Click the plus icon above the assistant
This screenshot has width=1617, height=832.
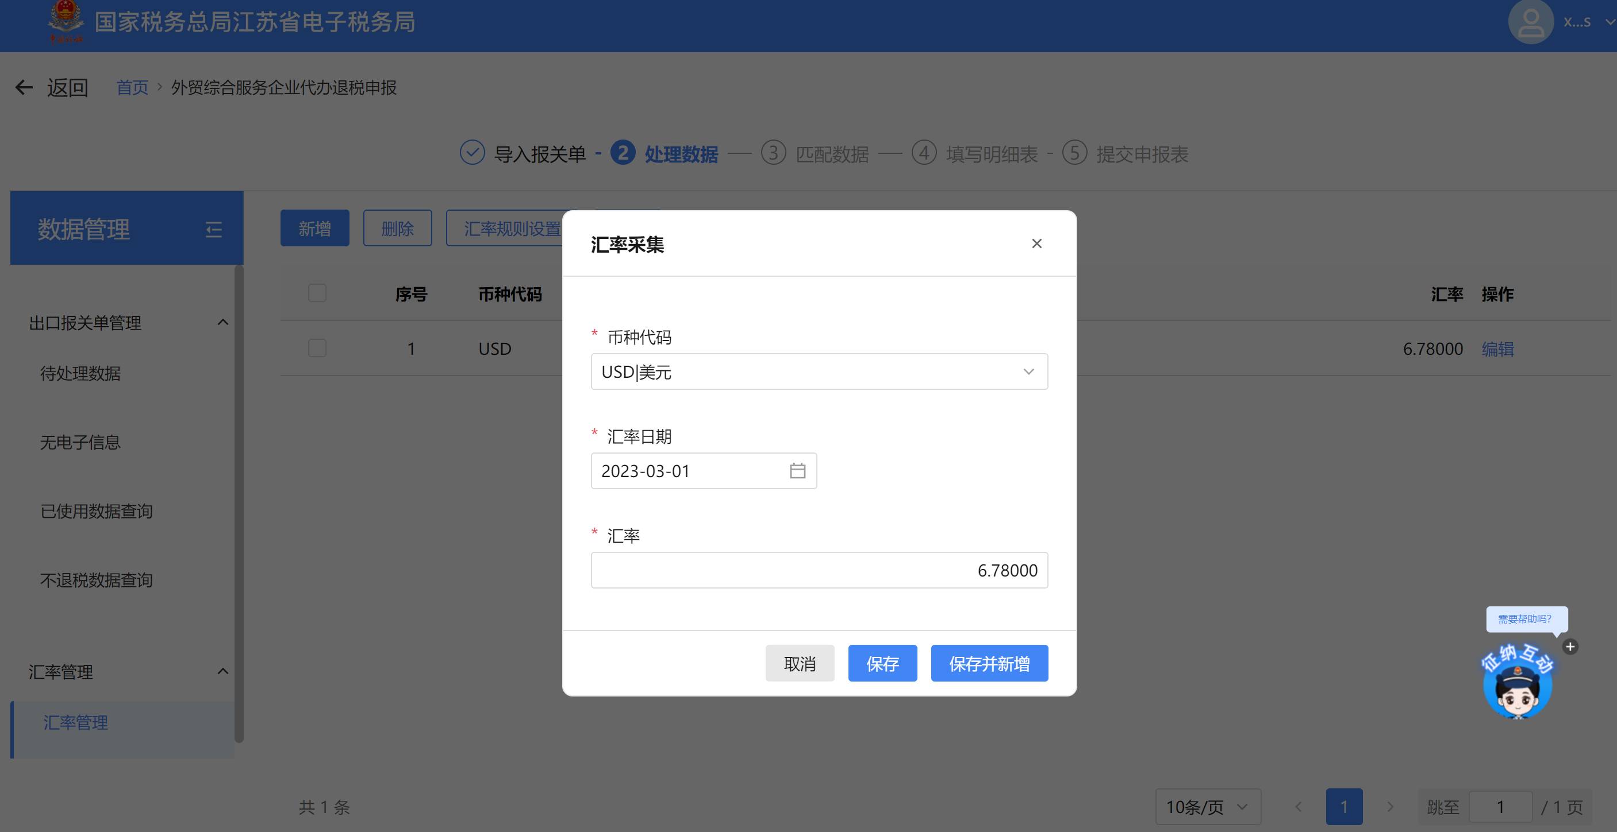(x=1570, y=647)
